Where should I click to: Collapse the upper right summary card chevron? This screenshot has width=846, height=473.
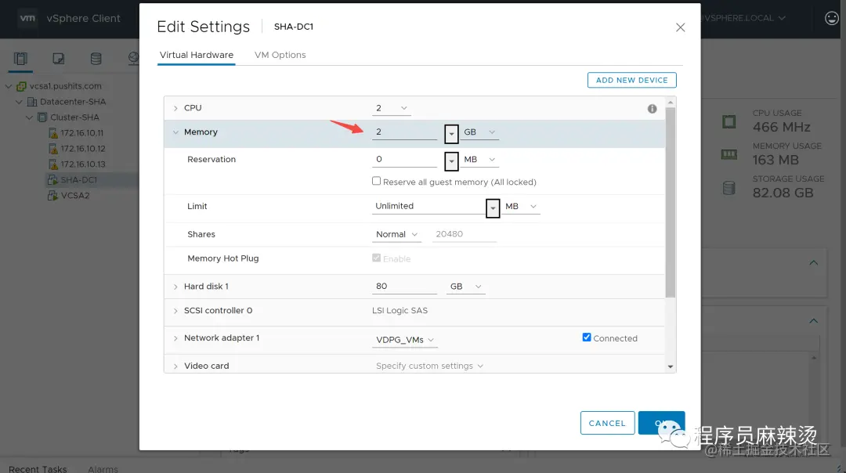tap(814, 263)
